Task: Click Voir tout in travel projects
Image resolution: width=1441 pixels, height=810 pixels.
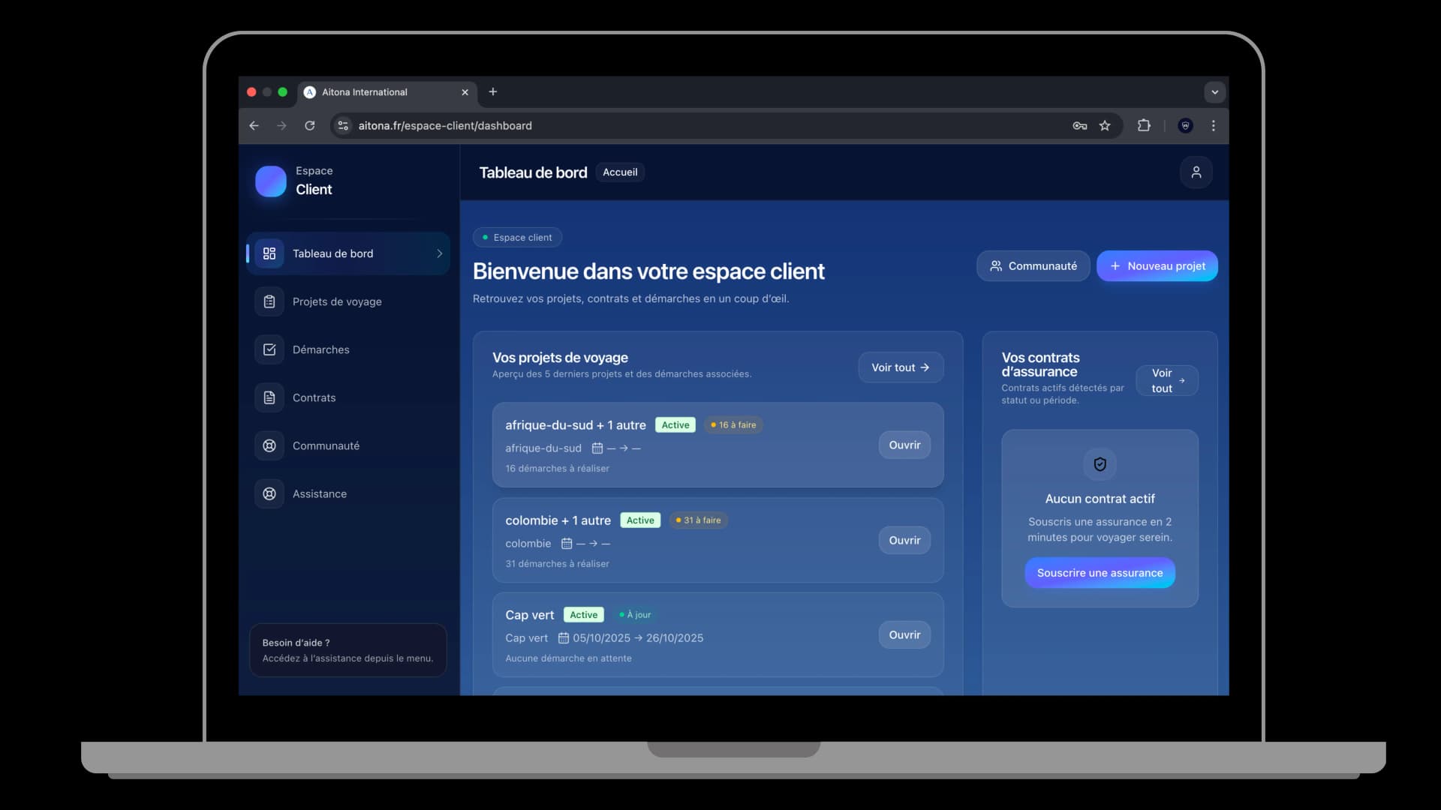Action: click(x=900, y=367)
